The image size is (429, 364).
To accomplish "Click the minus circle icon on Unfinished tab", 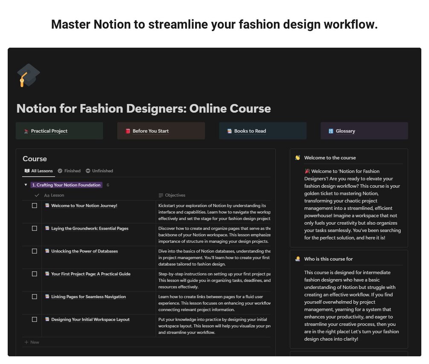I will point(88,171).
